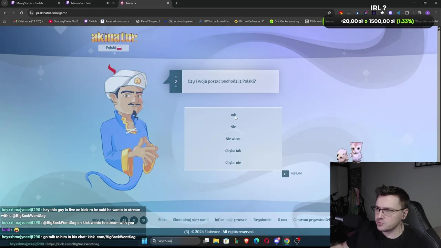Open the 'Panel administrator...' bookmark

[116, 21]
